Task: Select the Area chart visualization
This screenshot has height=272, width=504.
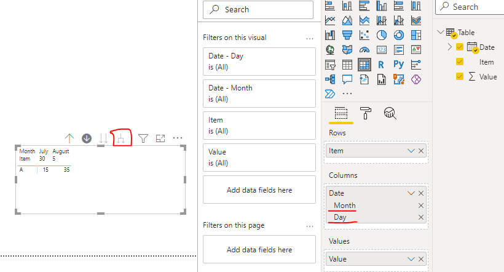Action: pos(347,20)
